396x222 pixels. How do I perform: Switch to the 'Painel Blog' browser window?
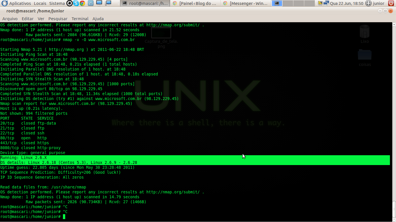(x=196, y=4)
